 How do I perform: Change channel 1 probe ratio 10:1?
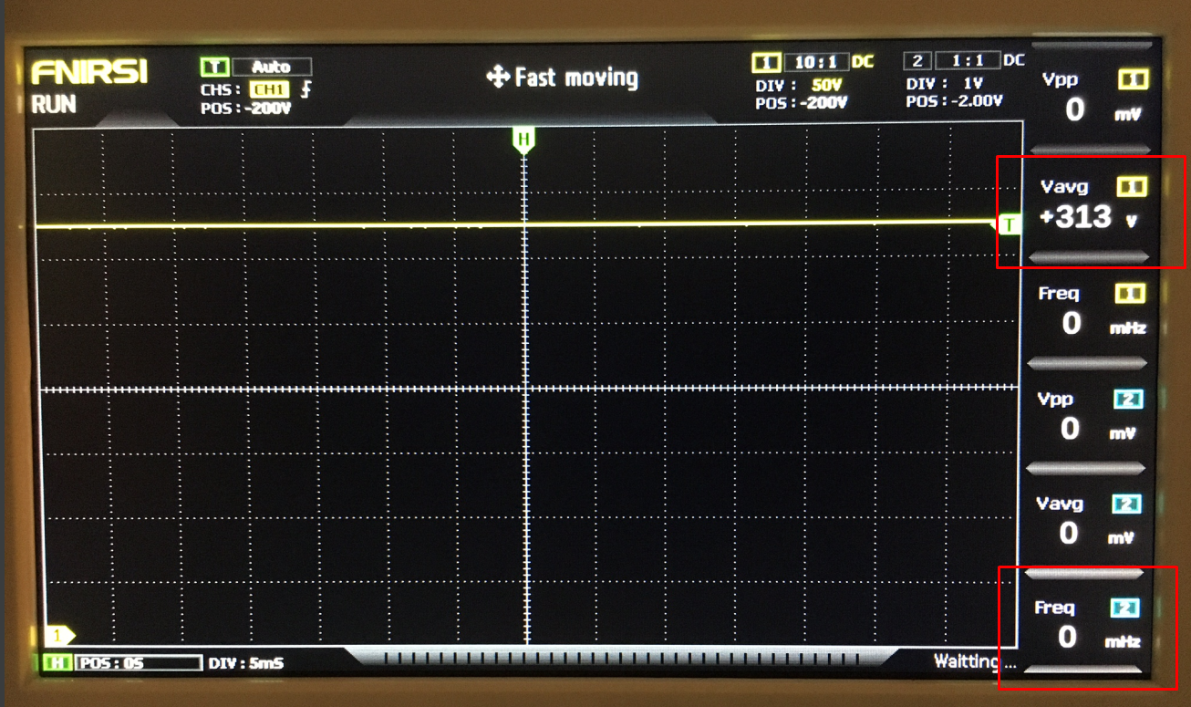point(816,62)
